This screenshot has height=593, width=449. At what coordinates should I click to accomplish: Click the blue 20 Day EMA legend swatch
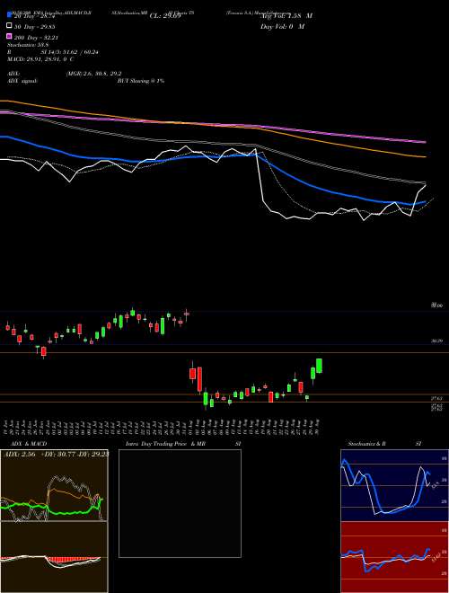[9, 15]
